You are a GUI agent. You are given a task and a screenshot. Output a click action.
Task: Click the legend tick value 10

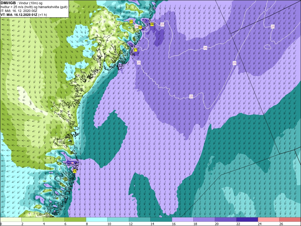click(109, 224)
